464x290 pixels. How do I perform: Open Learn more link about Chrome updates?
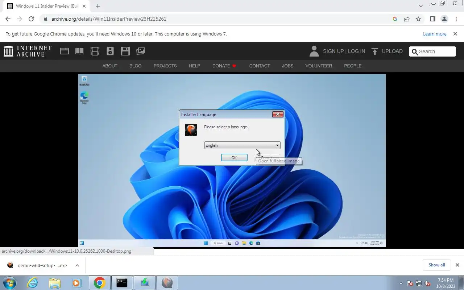pos(435,34)
